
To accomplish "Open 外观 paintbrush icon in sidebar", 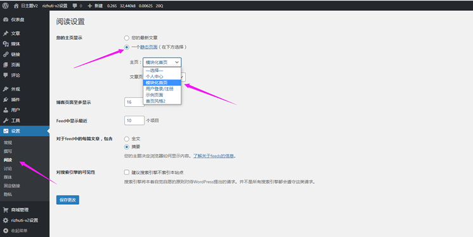I will coord(6,89).
